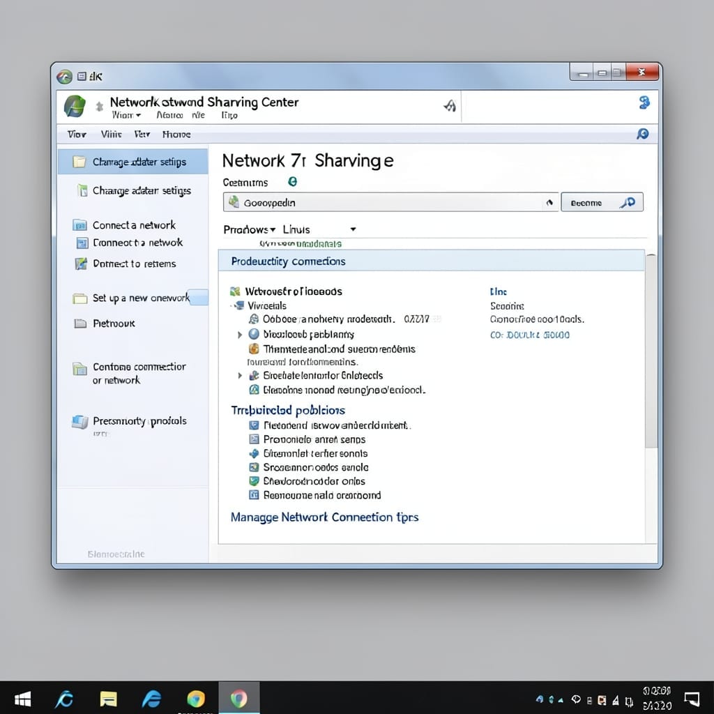The image size is (714, 714).
Task: Open the Windows Start menu
Action: coord(22,699)
